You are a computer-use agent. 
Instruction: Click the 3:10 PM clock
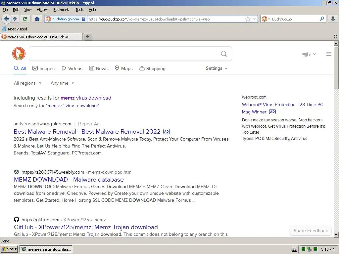pos(328,249)
